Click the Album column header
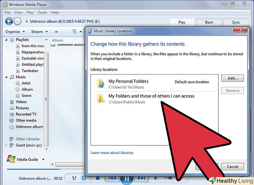 pyautogui.click(x=57, y=40)
